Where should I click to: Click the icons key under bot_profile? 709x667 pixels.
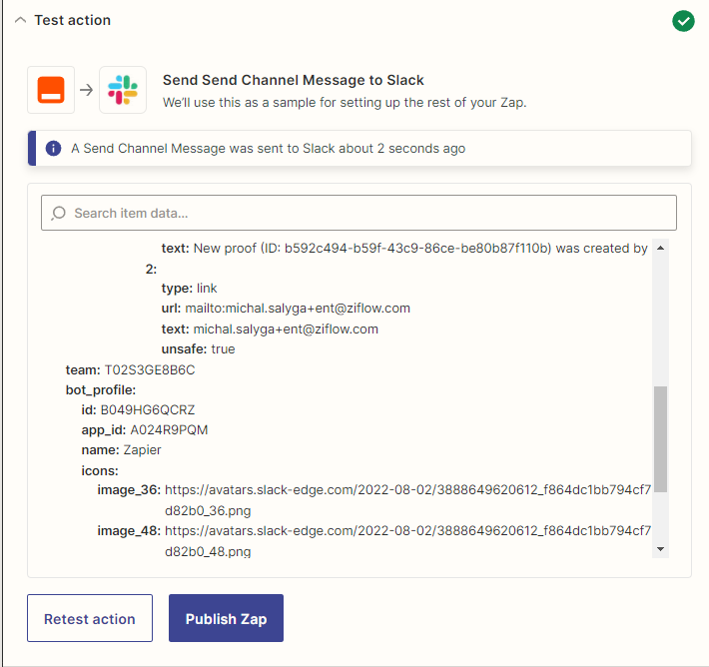100,470
